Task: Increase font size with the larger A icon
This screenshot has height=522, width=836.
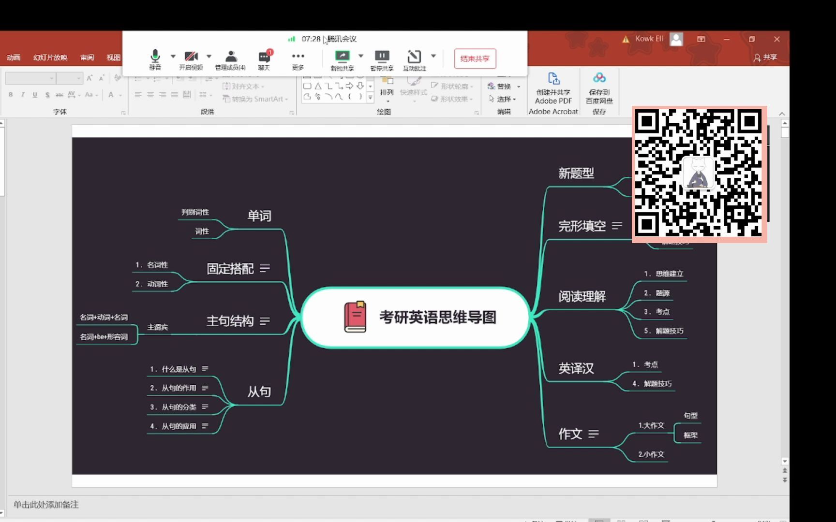Action: click(90, 78)
